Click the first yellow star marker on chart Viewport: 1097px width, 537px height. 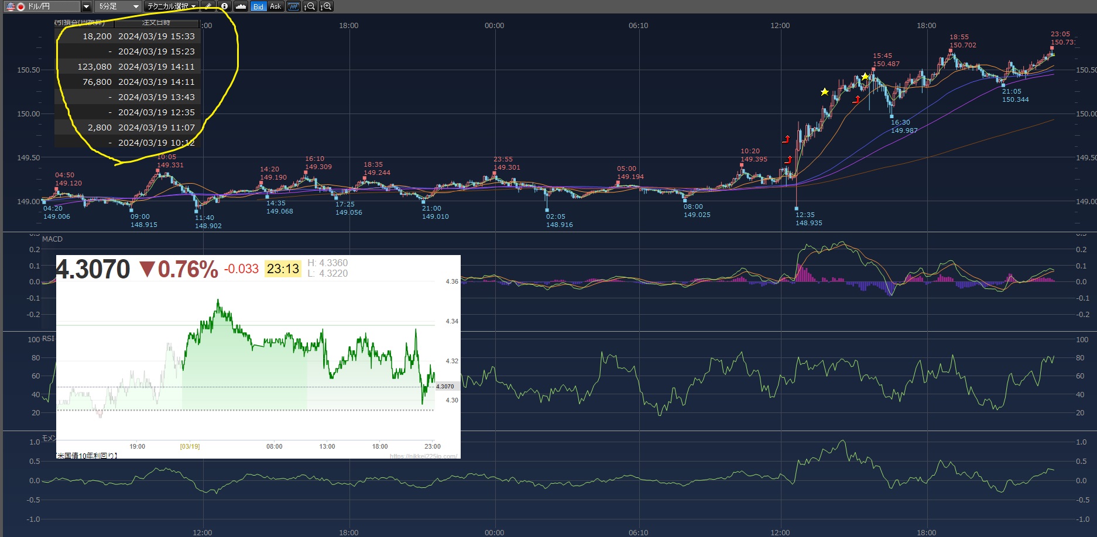824,92
